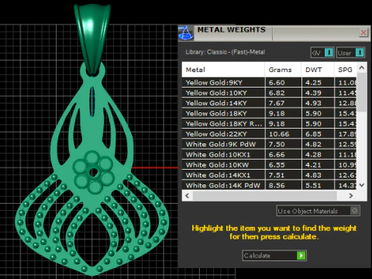Sort by the SPG column header
Image resolution: width=372 pixels, height=279 pixels.
pos(346,70)
